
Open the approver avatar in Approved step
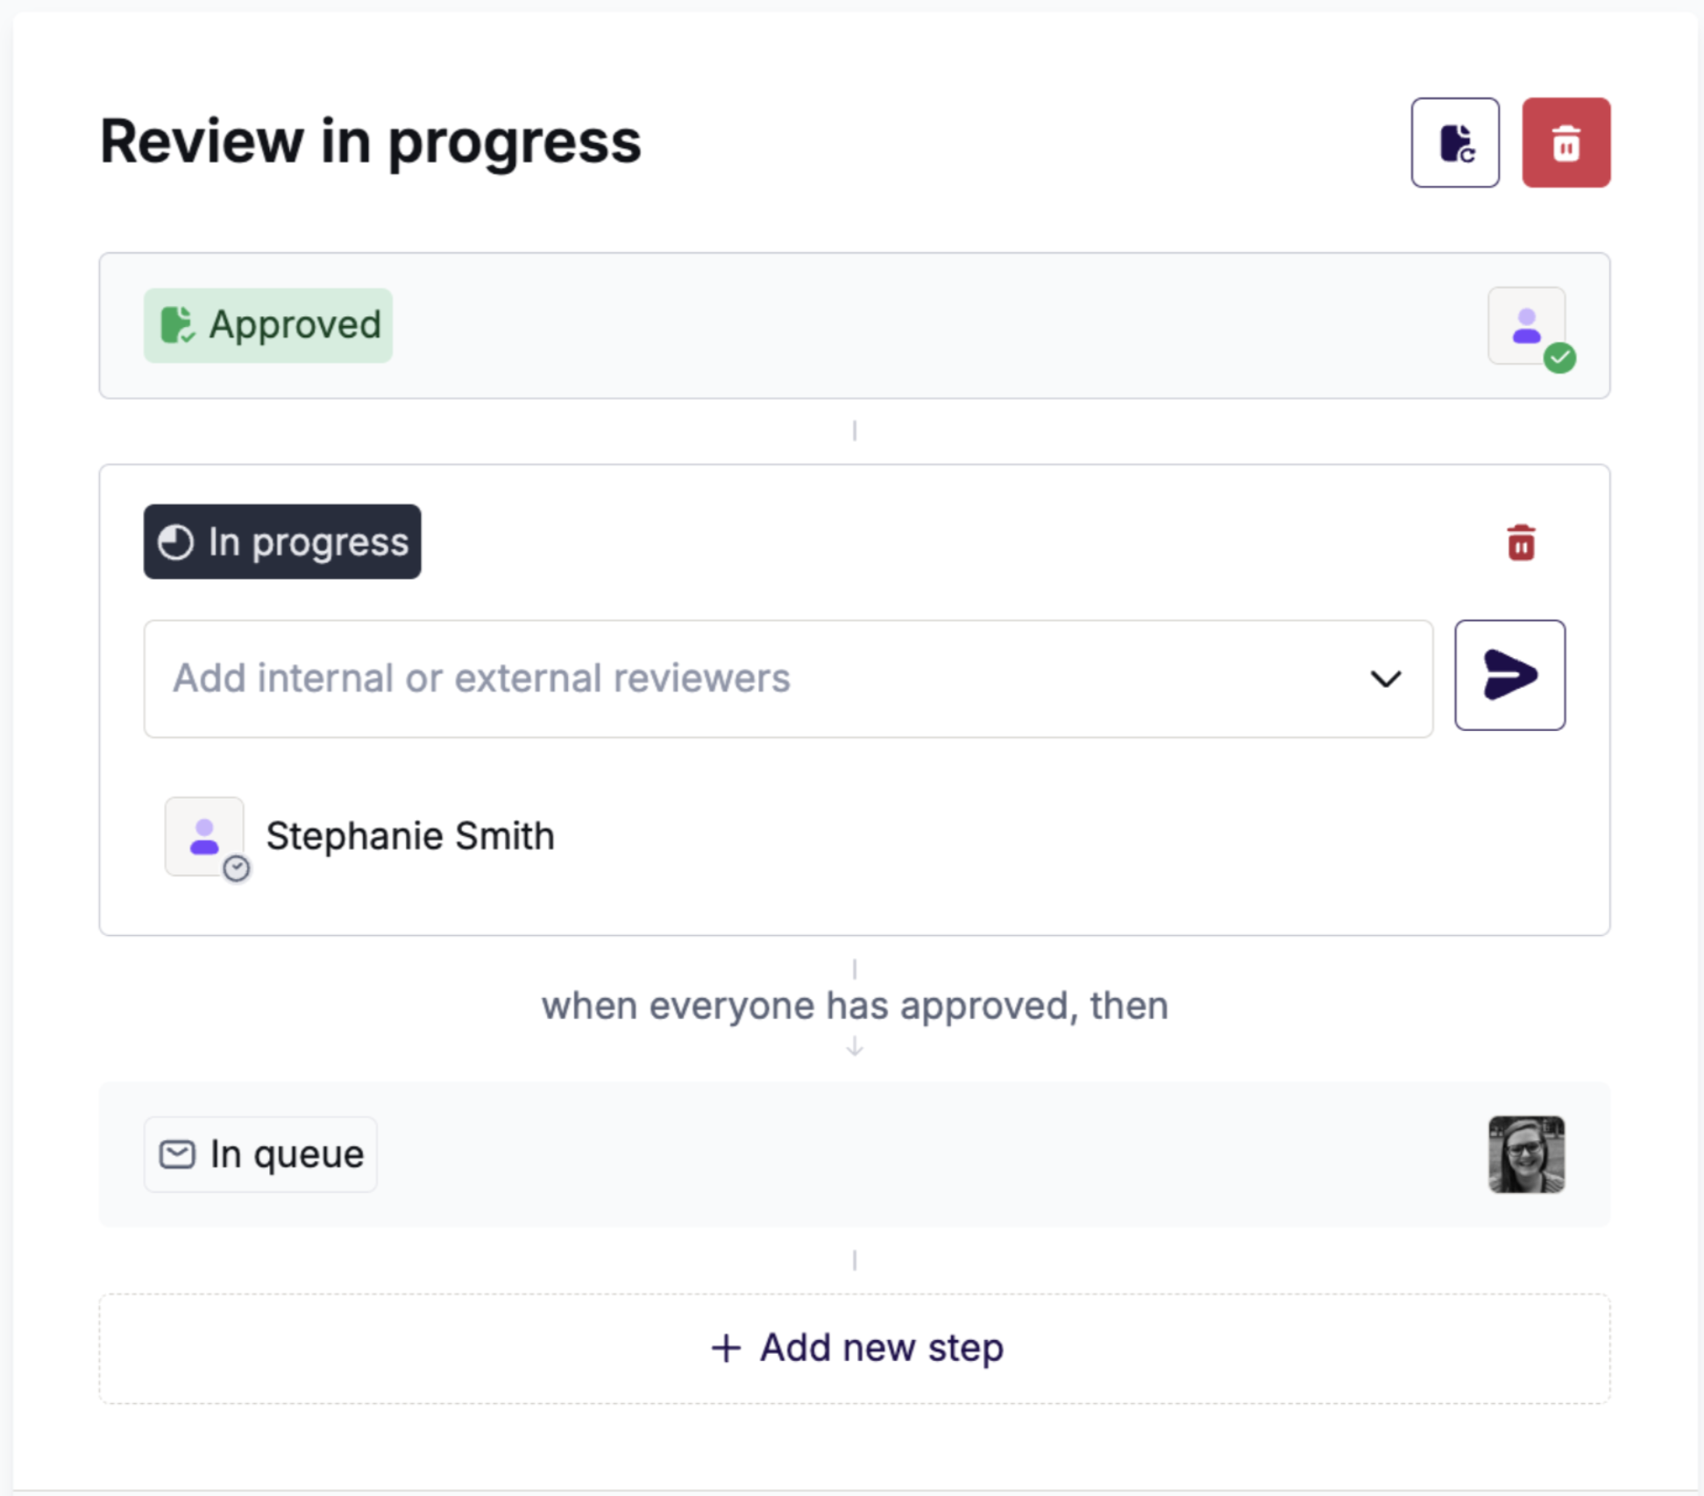(x=1526, y=325)
